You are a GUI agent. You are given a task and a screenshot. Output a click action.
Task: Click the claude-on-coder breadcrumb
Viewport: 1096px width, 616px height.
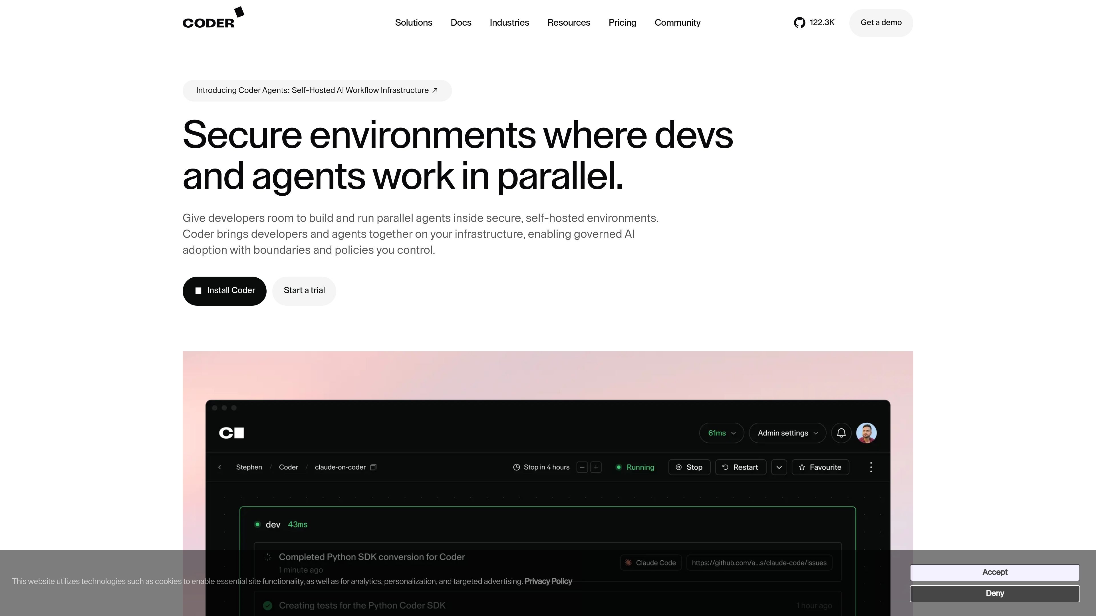(x=340, y=467)
